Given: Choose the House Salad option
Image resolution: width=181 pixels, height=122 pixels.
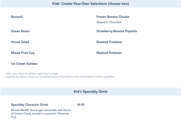Looking at the screenshot, I should tap(20, 42).
